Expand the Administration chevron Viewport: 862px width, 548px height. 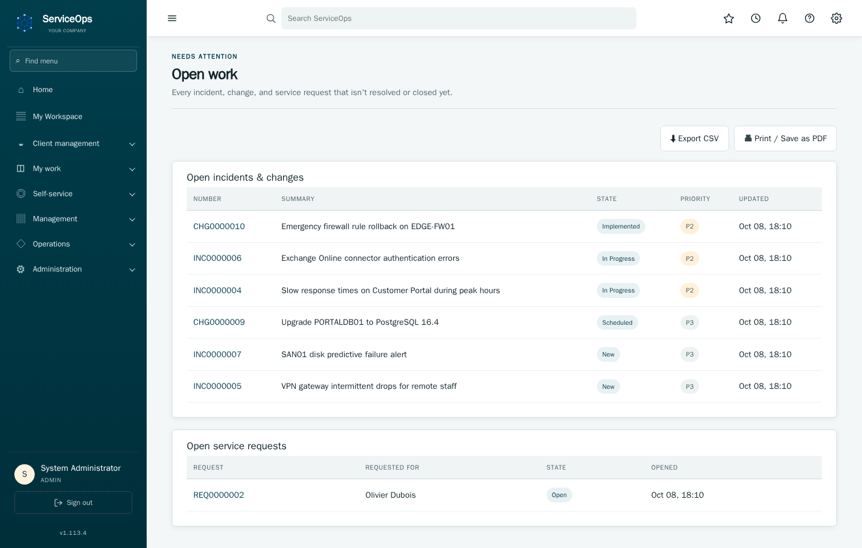(x=132, y=270)
